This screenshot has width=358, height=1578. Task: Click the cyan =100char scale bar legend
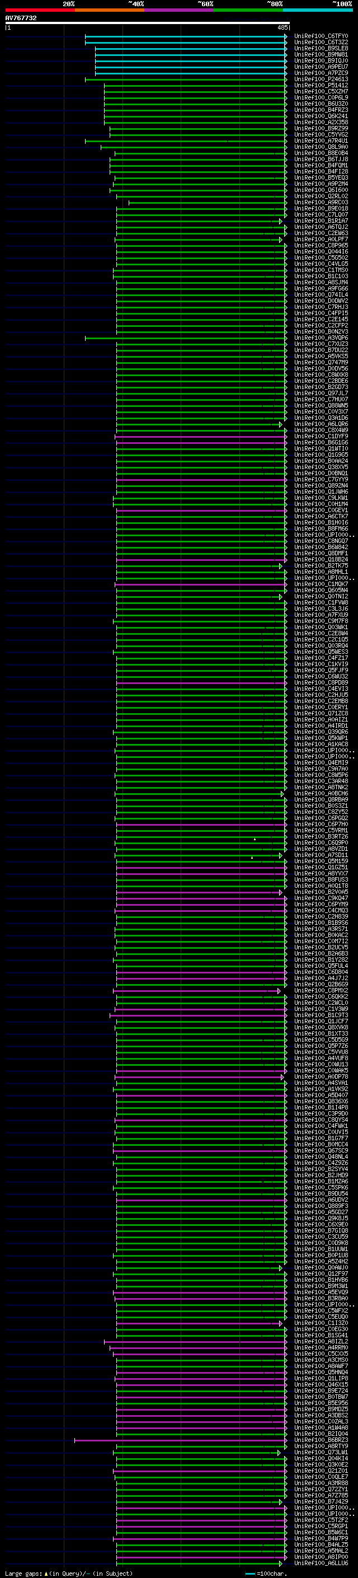tap(266, 1574)
